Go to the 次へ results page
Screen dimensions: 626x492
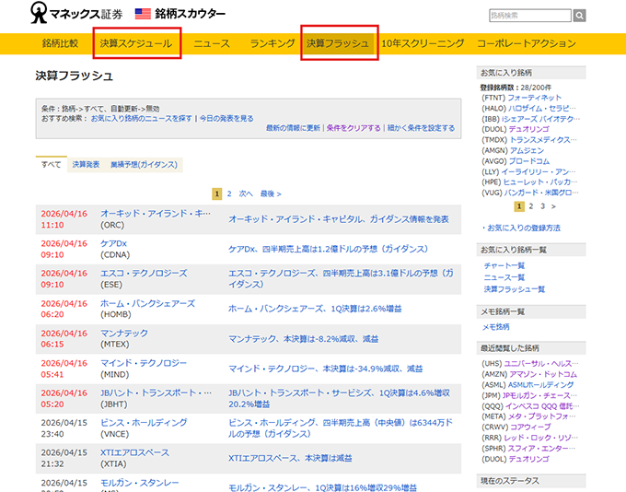click(246, 193)
